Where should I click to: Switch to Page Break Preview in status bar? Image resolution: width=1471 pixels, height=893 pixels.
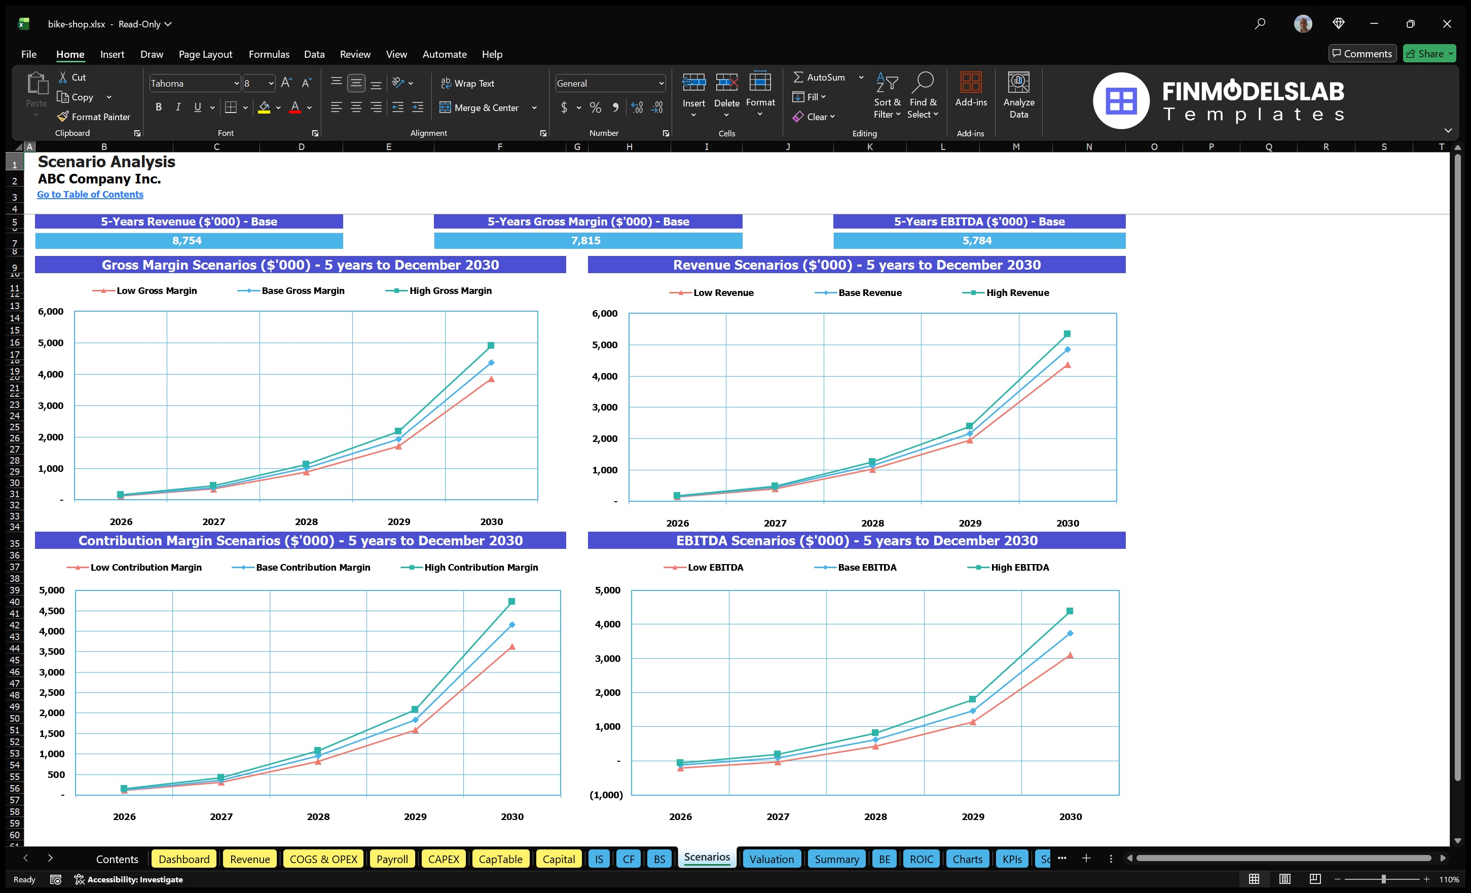pyautogui.click(x=1314, y=879)
